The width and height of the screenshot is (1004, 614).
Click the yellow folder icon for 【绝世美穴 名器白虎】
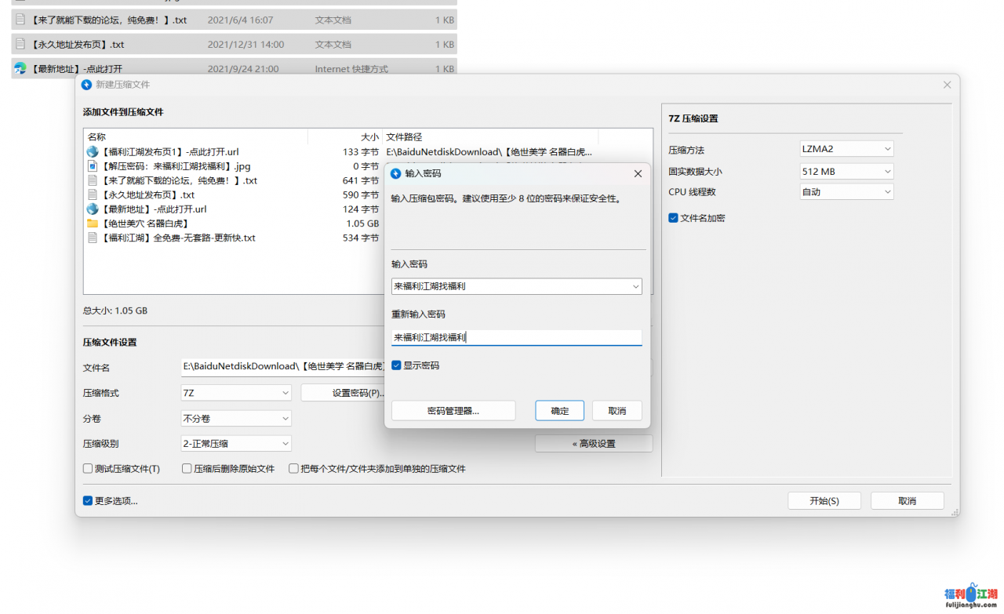93,223
